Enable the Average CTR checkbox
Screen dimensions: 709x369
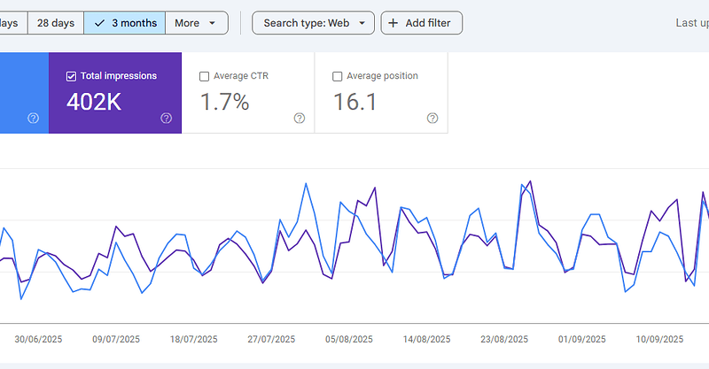tap(205, 76)
